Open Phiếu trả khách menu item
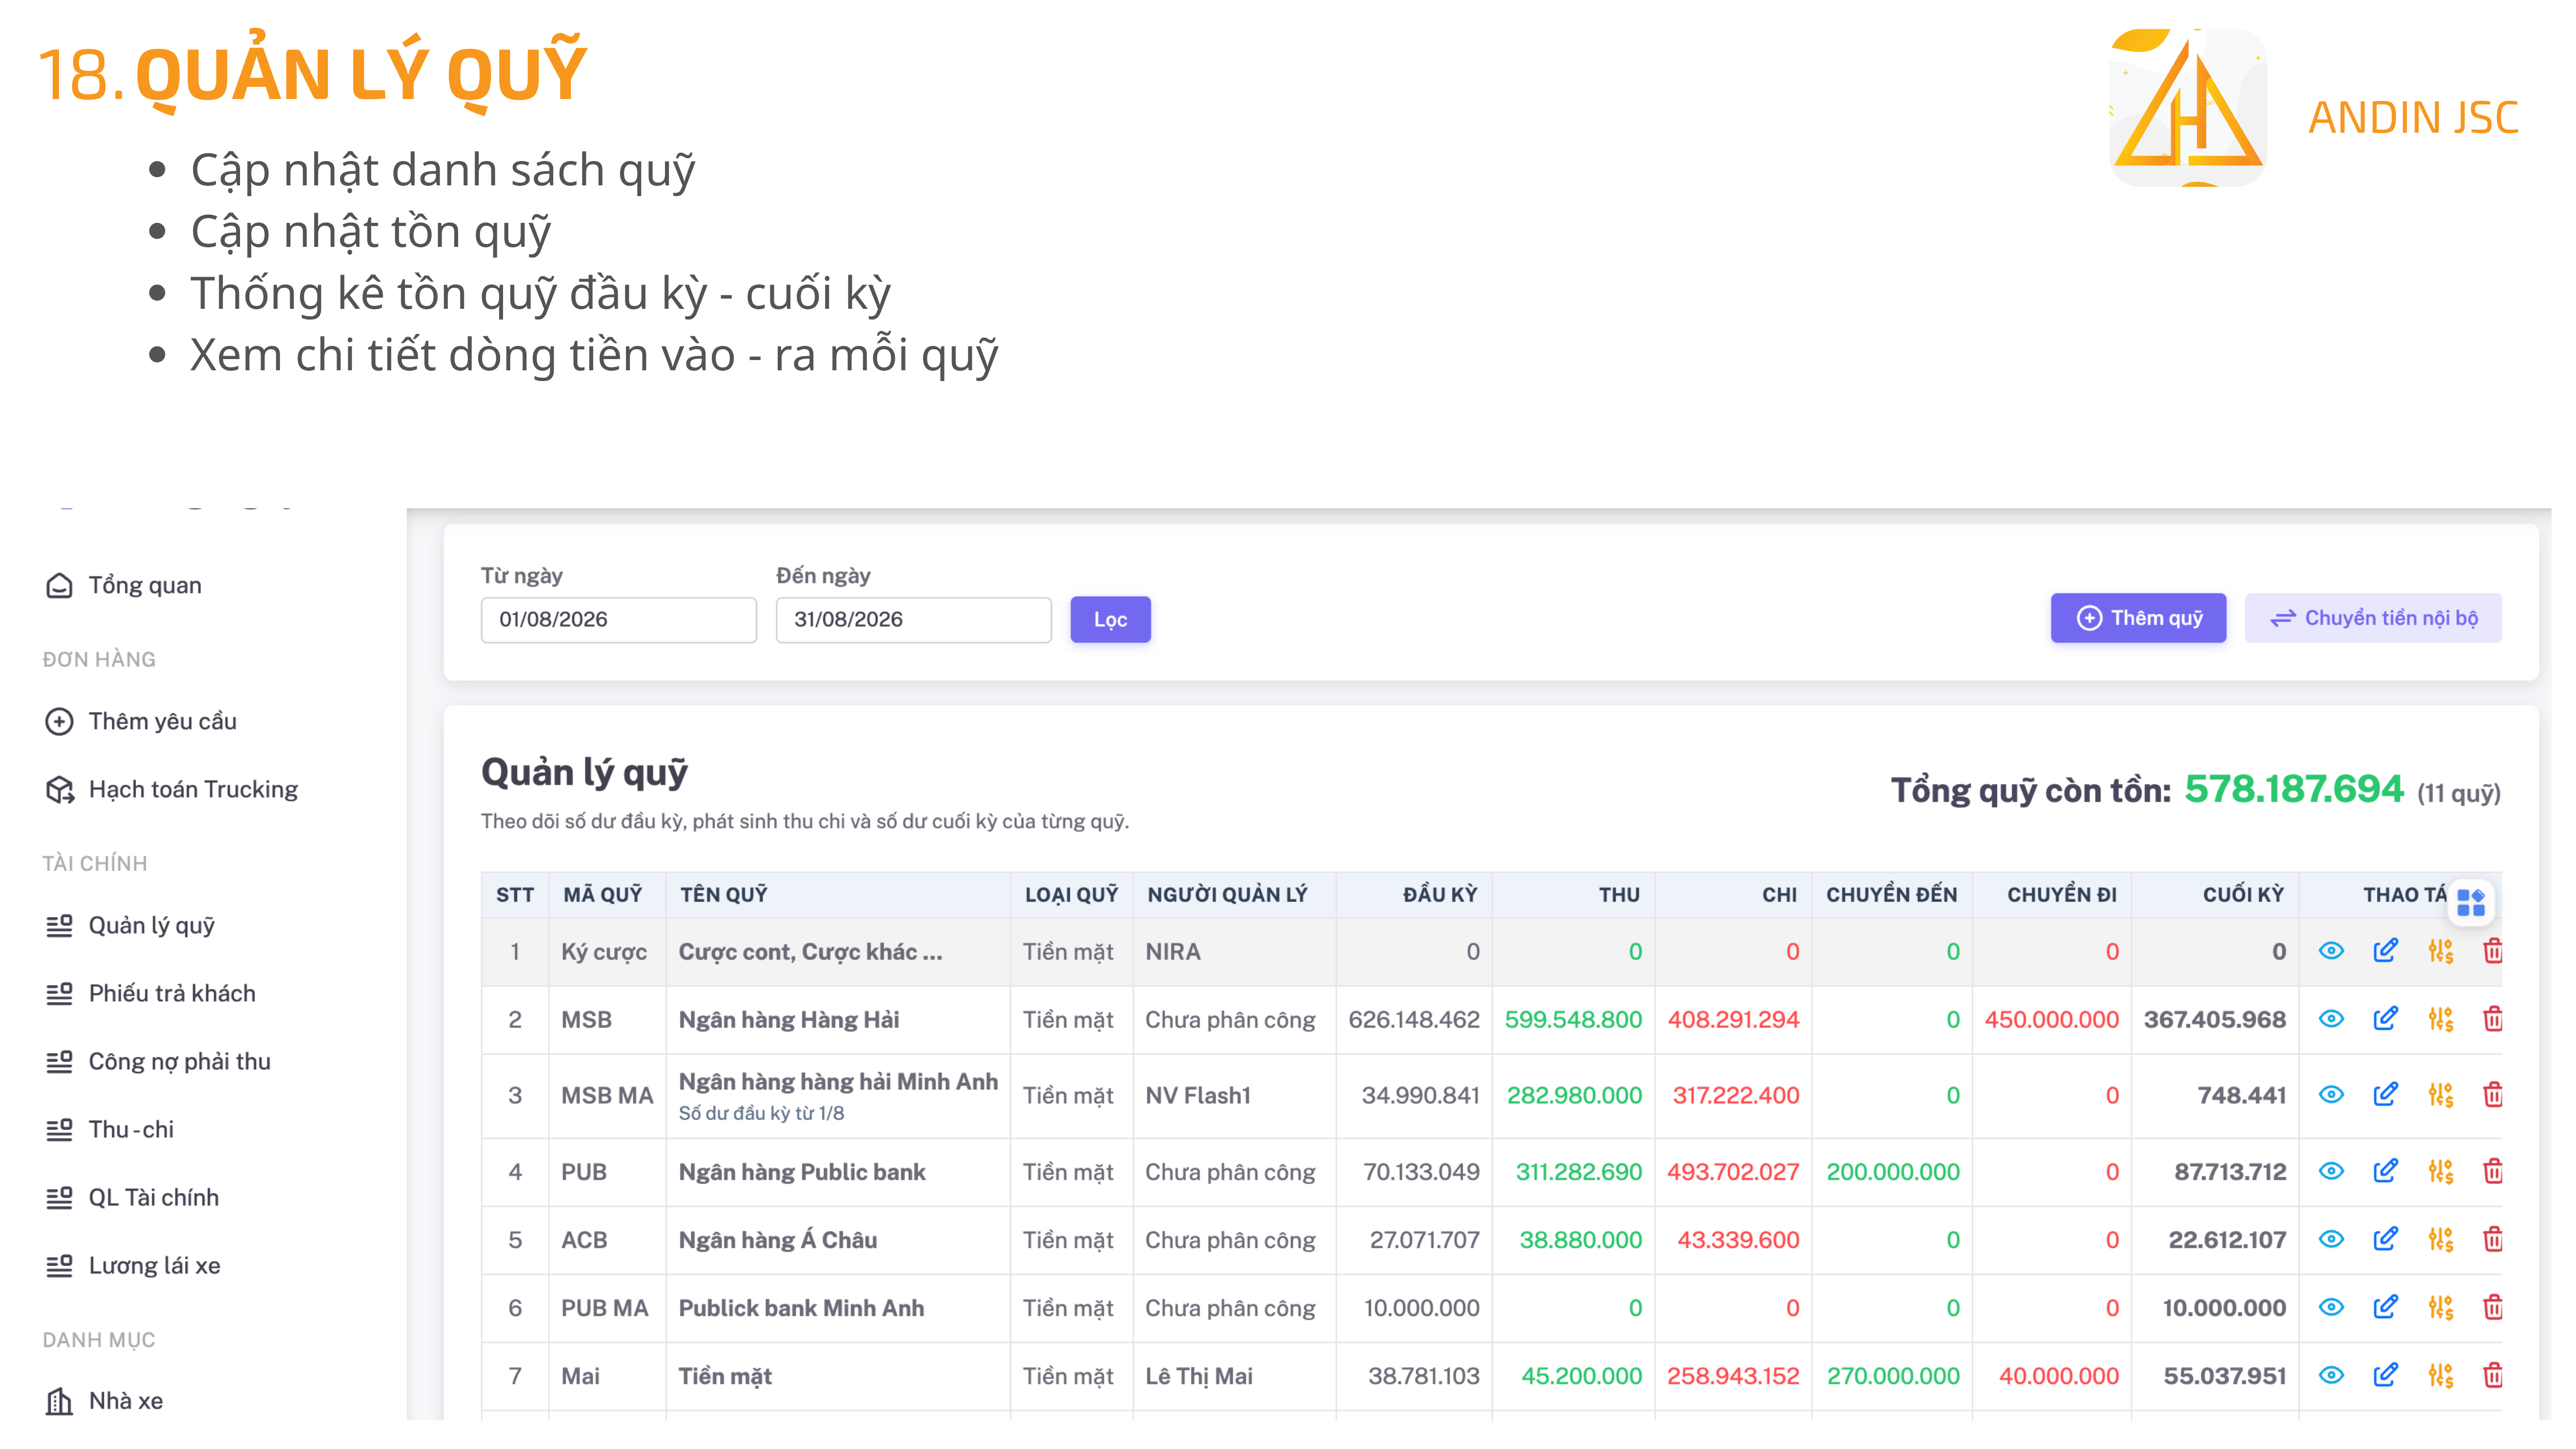Viewport: 2576px width, 1449px height. [x=151, y=993]
